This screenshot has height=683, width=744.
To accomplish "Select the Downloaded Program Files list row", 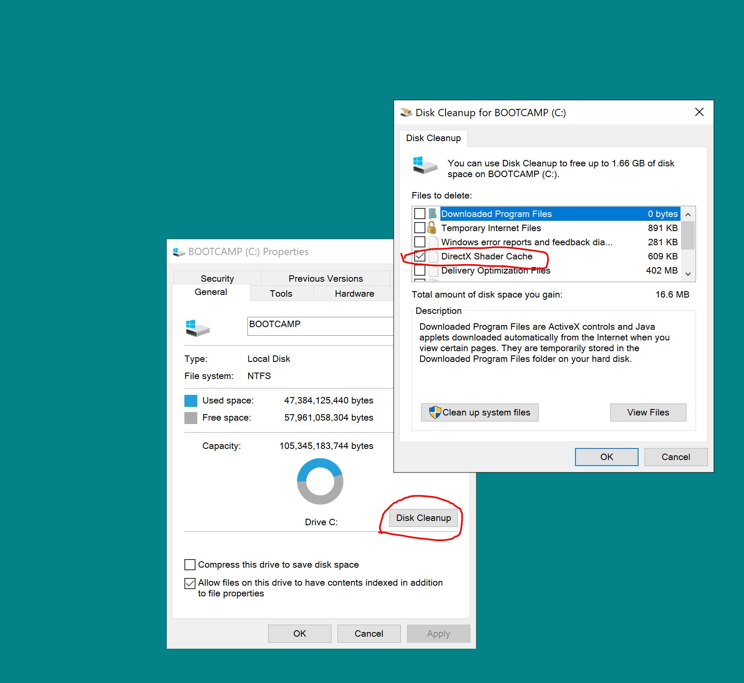I will (x=546, y=214).
